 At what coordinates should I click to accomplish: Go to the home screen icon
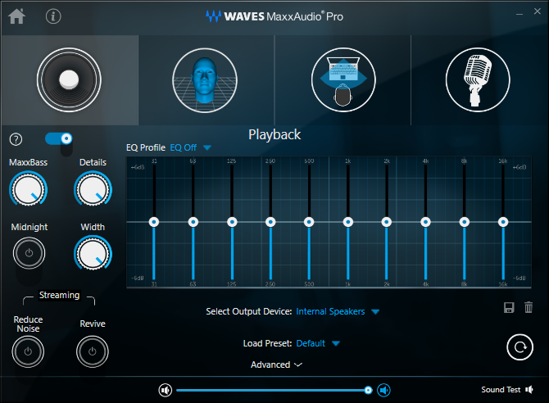17,16
